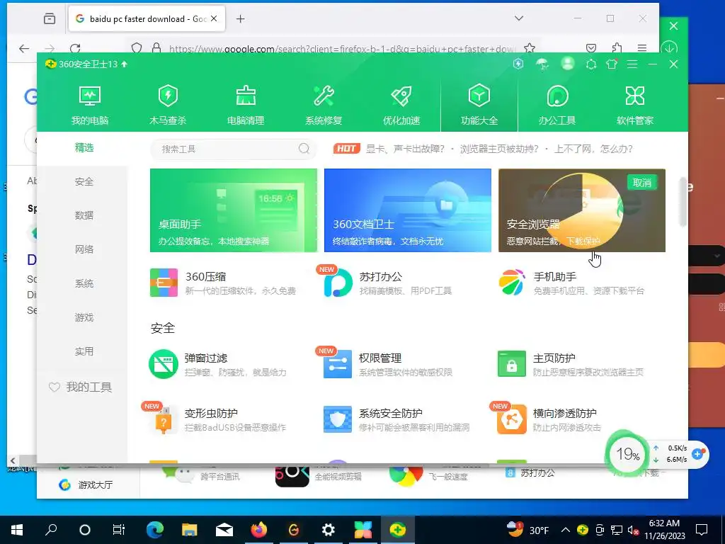Open Microsoft Edge from taskbar
Image resolution: width=725 pixels, height=544 pixels.
155,530
